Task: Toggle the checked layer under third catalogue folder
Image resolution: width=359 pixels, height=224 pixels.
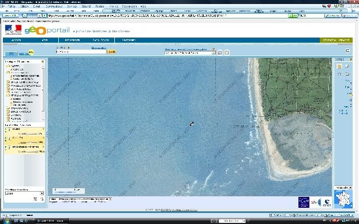Action: tap(11, 99)
